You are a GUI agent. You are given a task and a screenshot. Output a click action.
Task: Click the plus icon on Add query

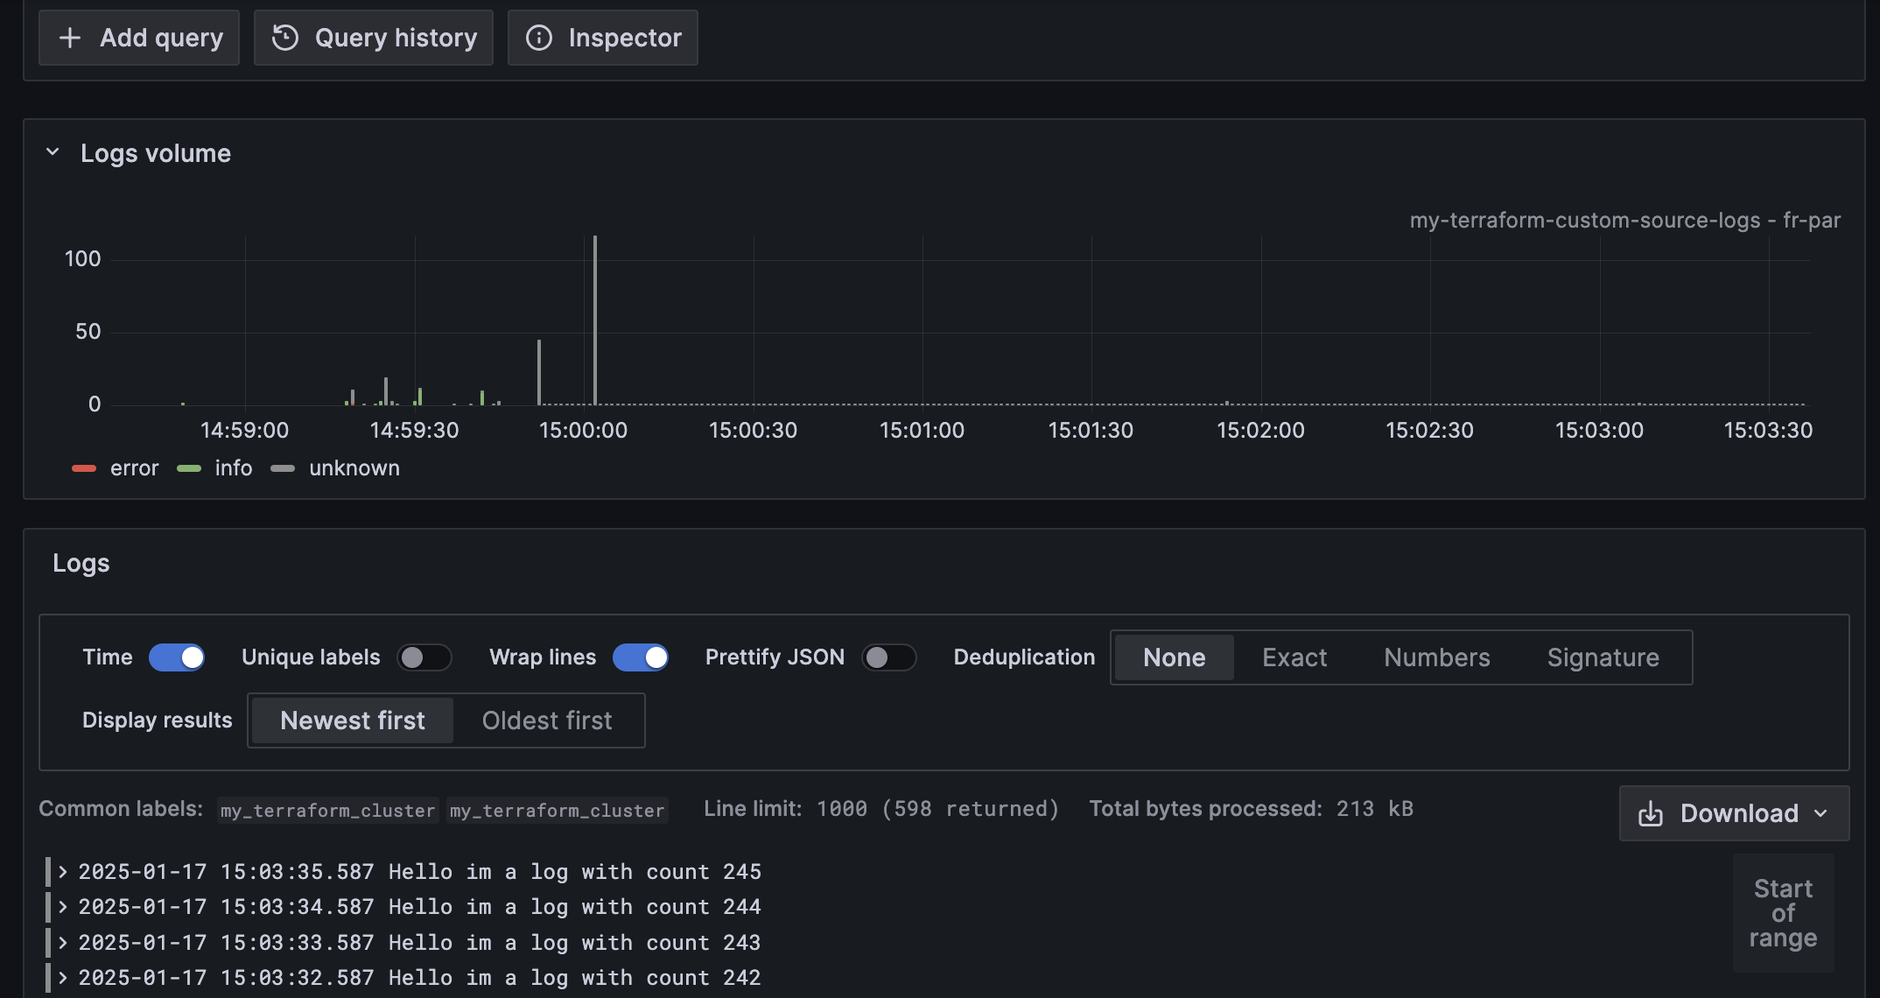(x=70, y=38)
